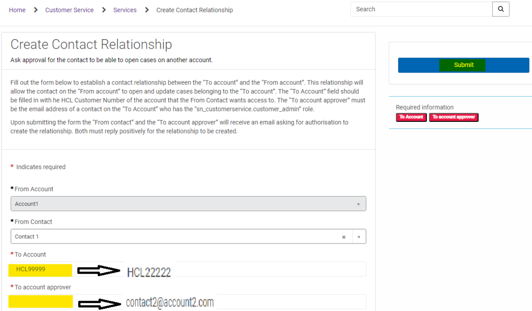The image size is (532, 311).
Task: Click the Create Contact Relationship breadcrumb
Action: tap(194, 10)
